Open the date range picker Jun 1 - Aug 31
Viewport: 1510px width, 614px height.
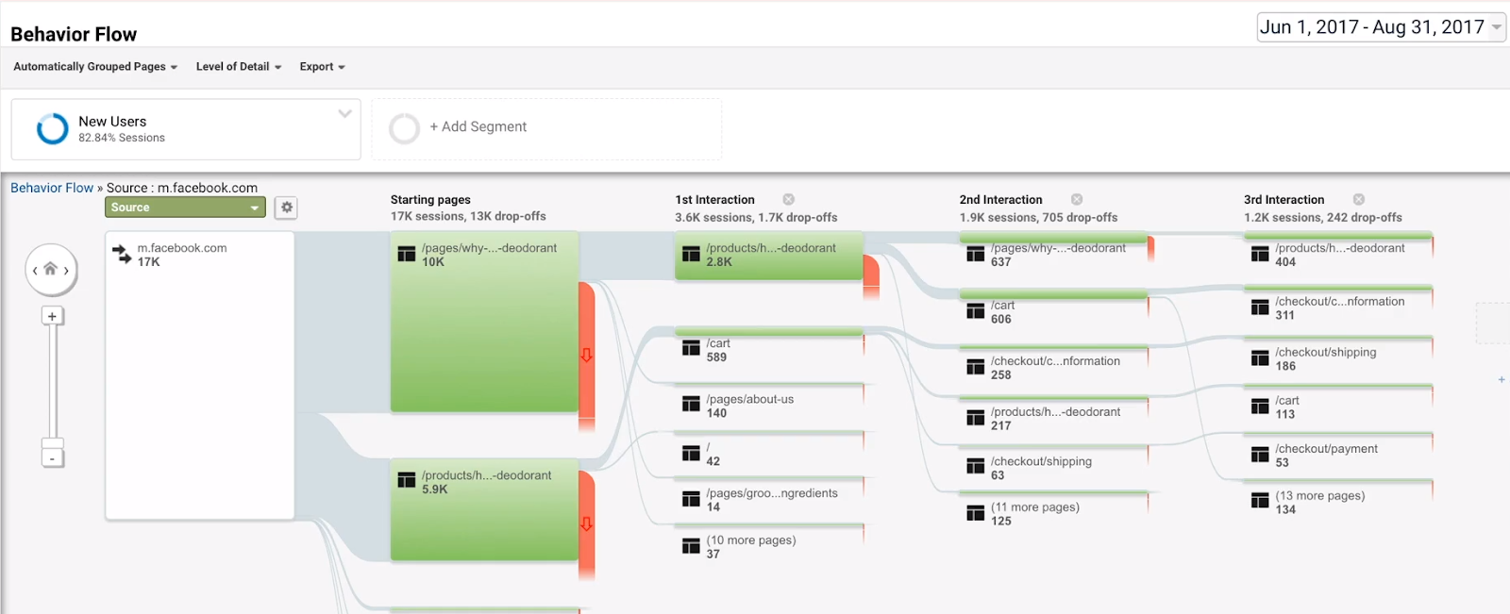coord(1382,27)
